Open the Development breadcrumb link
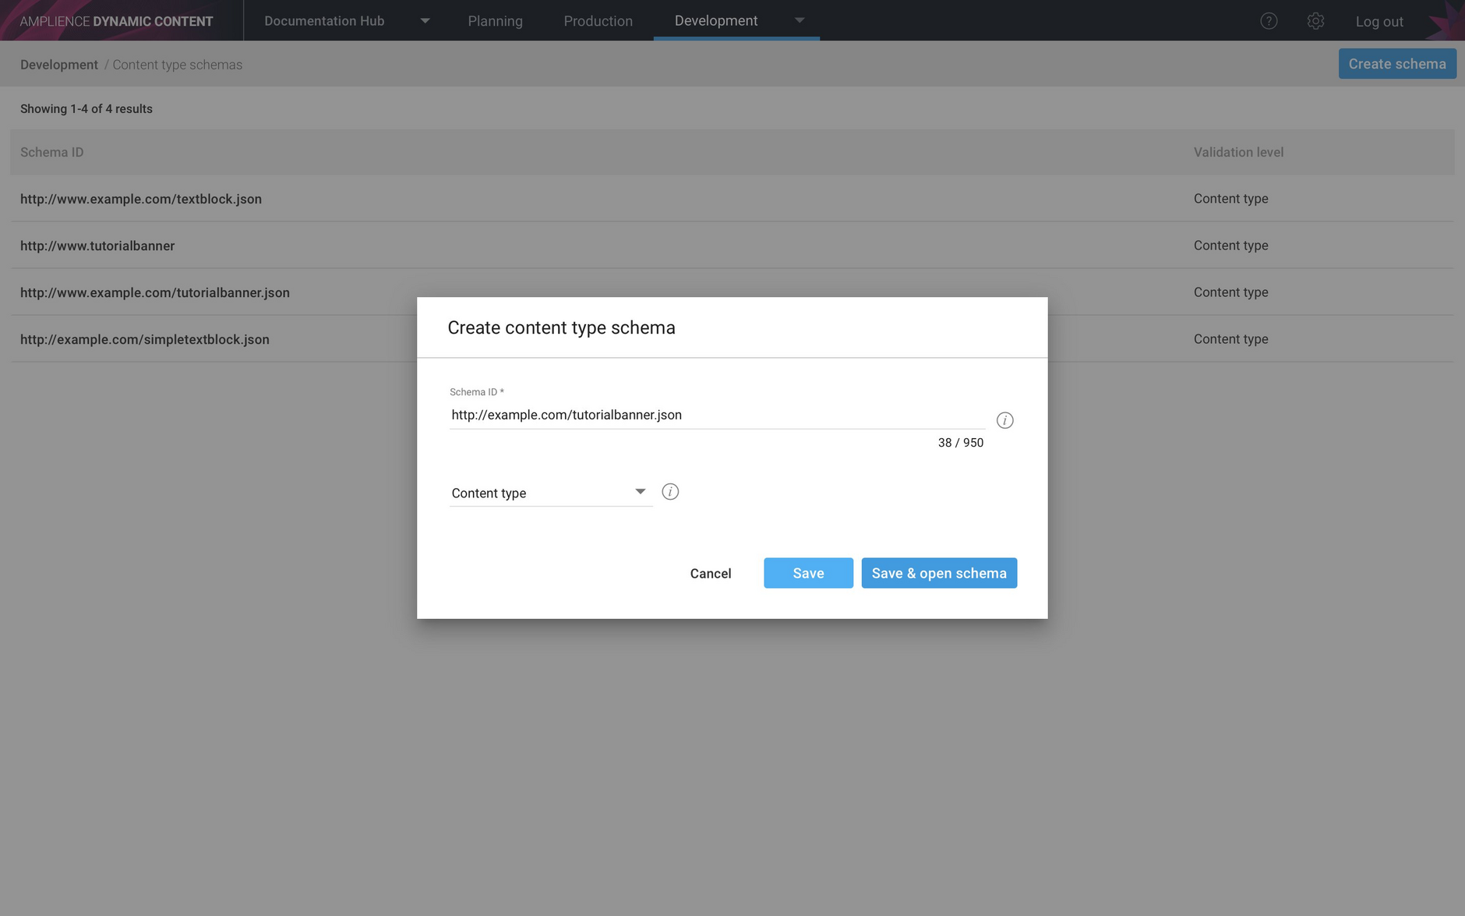The height and width of the screenshot is (916, 1465). pos(58,64)
